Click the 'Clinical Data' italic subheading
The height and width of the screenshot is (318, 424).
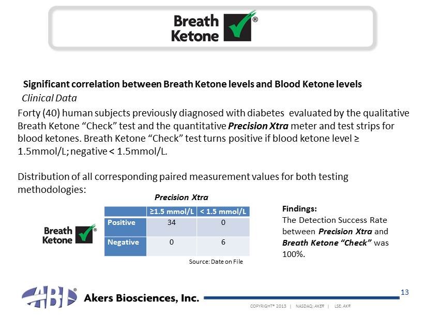(x=49, y=98)
